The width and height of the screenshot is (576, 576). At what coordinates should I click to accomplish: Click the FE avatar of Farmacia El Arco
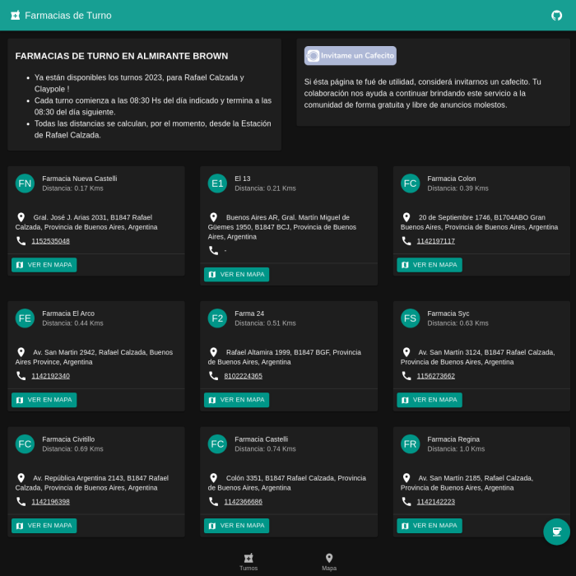[x=25, y=318]
